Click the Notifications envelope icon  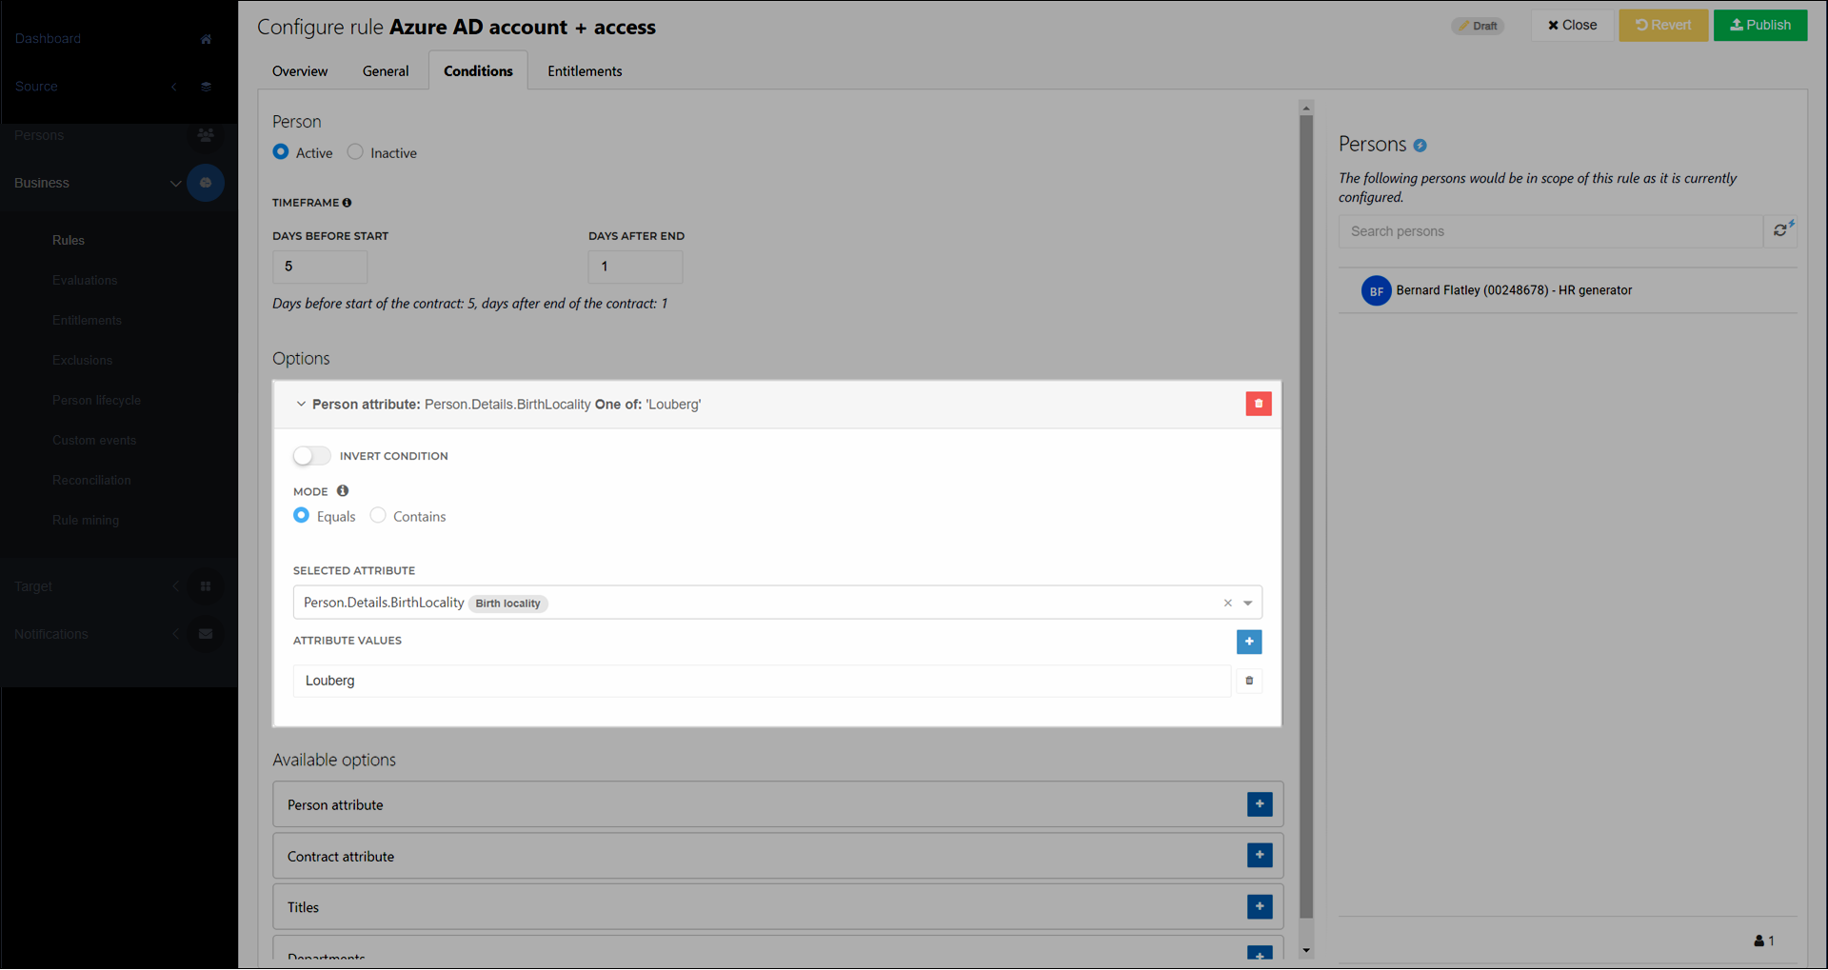click(206, 634)
